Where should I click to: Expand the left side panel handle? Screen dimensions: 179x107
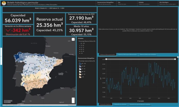(x=1, y=56)
